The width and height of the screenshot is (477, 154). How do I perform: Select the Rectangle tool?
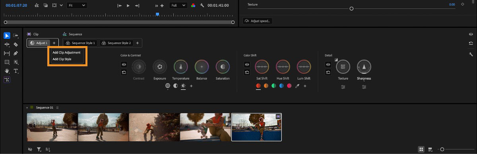[x=7, y=62]
